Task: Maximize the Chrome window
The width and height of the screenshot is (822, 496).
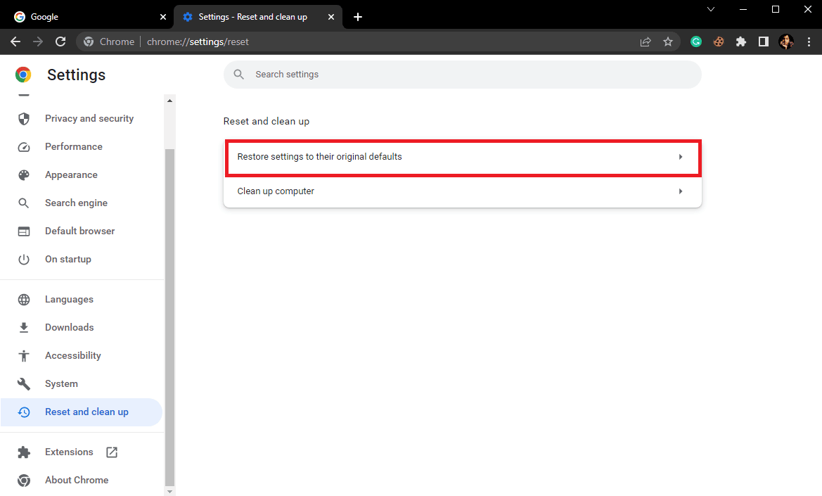Action: [x=776, y=9]
